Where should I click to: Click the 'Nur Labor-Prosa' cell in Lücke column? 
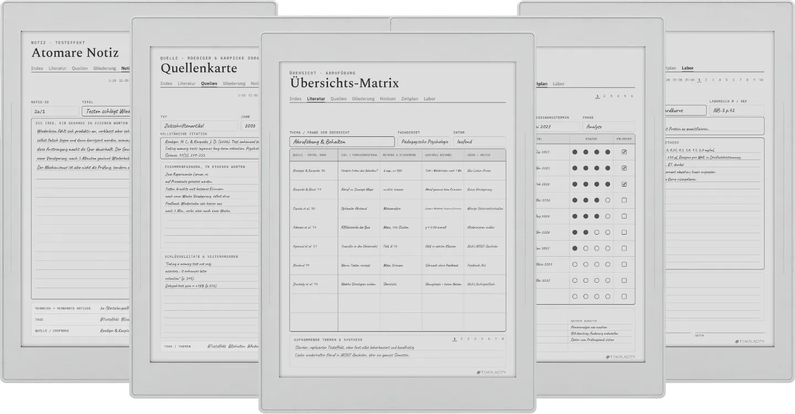click(485, 171)
